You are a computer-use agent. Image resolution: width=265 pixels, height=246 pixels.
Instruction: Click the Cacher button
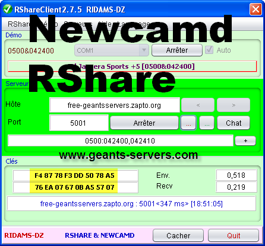[x=178, y=235]
